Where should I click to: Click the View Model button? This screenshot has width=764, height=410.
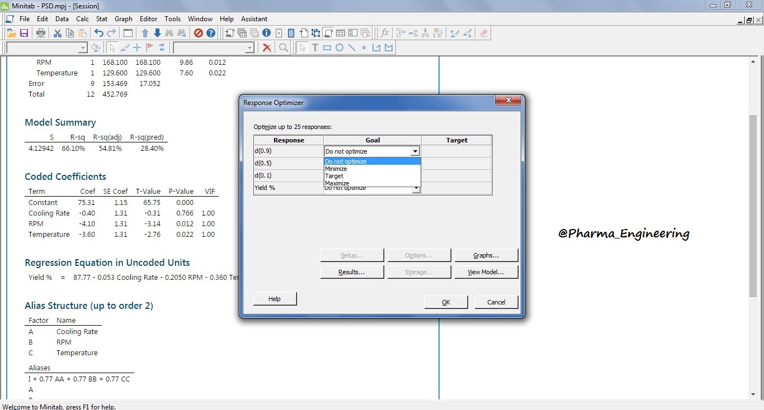tap(486, 271)
